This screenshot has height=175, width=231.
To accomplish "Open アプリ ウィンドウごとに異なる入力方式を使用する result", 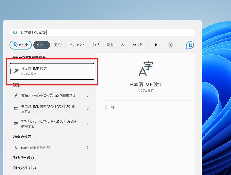I will 52,124.
